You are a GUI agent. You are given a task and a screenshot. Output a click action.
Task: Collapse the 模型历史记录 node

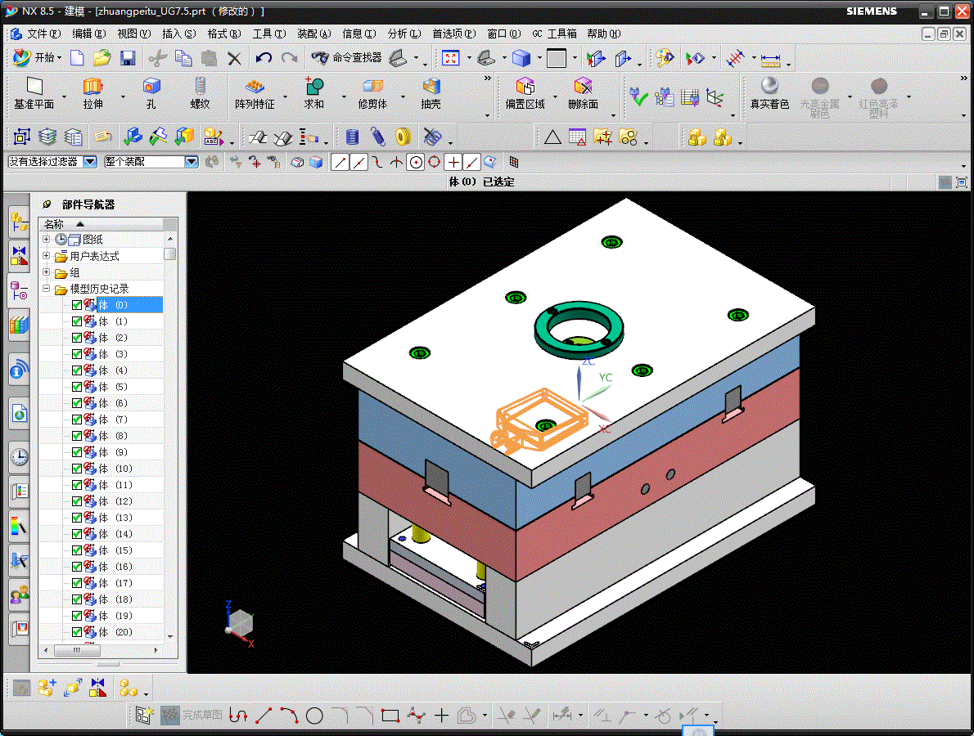click(46, 289)
